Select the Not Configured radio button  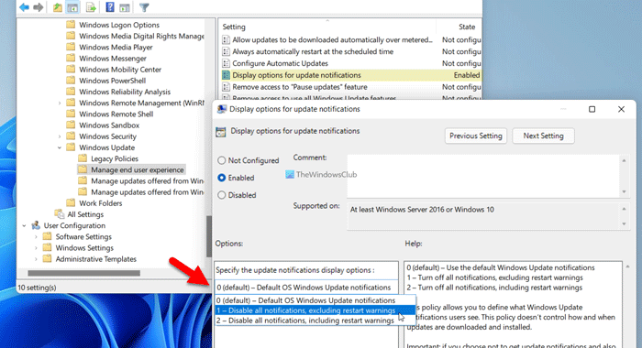pyautogui.click(x=222, y=160)
